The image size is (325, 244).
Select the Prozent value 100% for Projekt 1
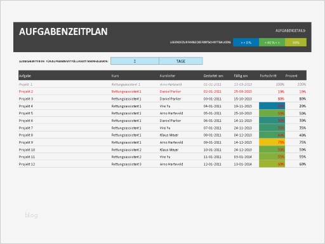coord(302,85)
